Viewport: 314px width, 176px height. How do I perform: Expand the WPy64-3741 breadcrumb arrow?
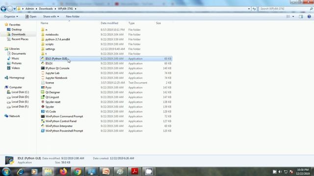click(x=76, y=9)
